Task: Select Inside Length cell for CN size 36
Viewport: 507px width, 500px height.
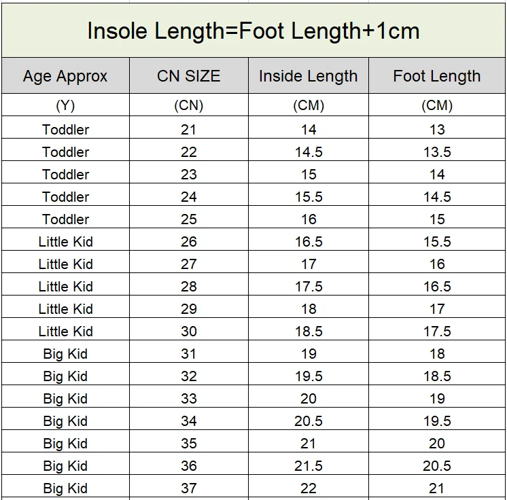Action: pyautogui.click(x=308, y=465)
